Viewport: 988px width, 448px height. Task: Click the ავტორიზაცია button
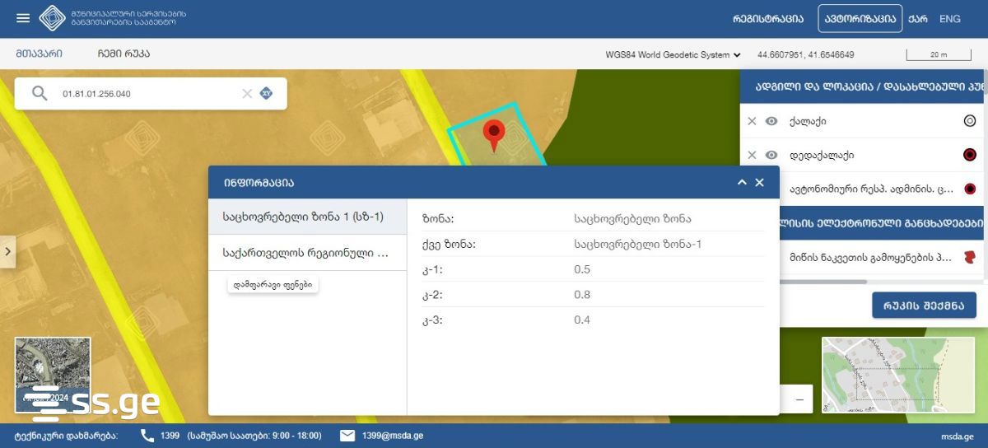pos(860,18)
